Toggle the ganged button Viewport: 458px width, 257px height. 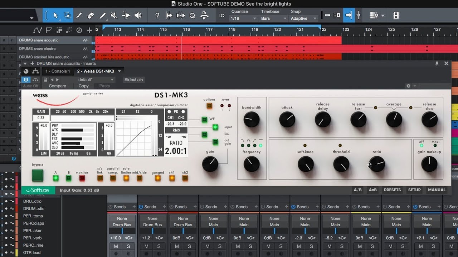tap(158, 177)
